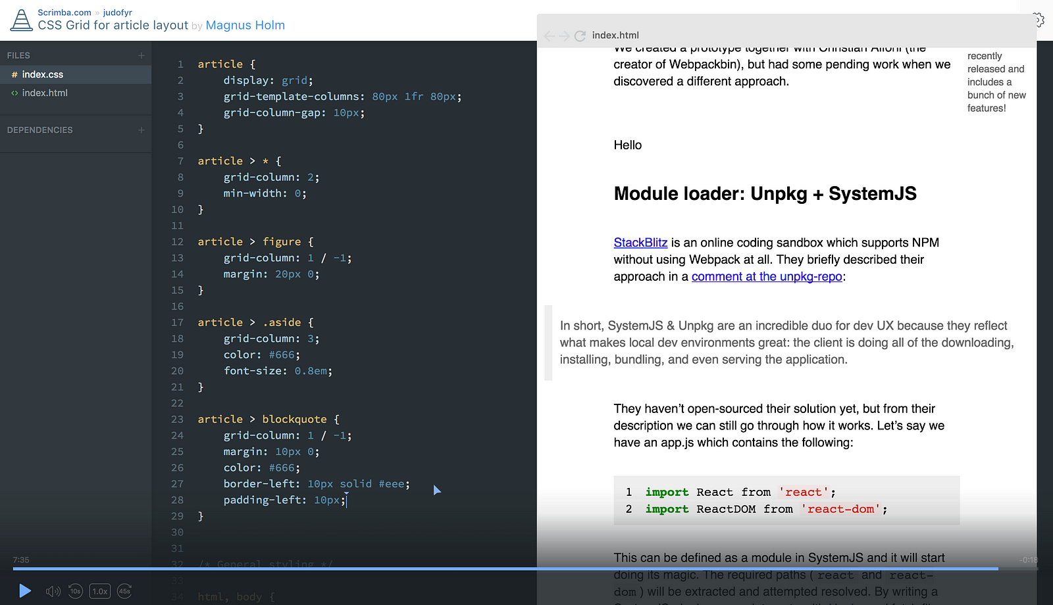The height and width of the screenshot is (605, 1053).
Task: Click line number 17 in gutter
Action: click(177, 323)
